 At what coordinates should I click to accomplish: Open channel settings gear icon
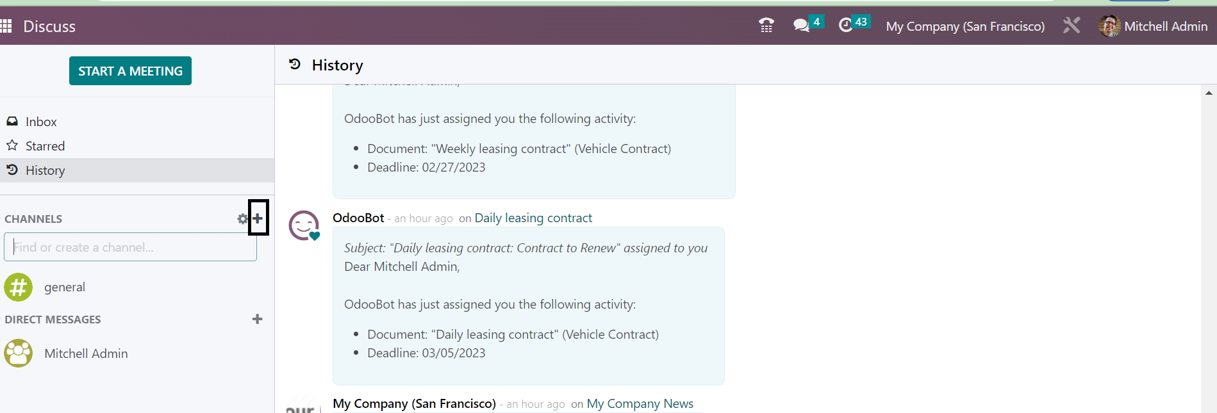tap(242, 219)
